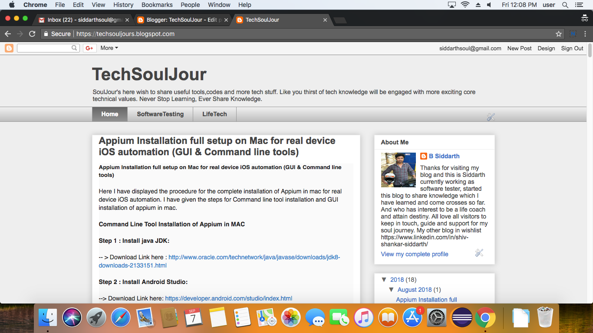
Task: Open Photos app in the dock
Action: (x=291, y=319)
